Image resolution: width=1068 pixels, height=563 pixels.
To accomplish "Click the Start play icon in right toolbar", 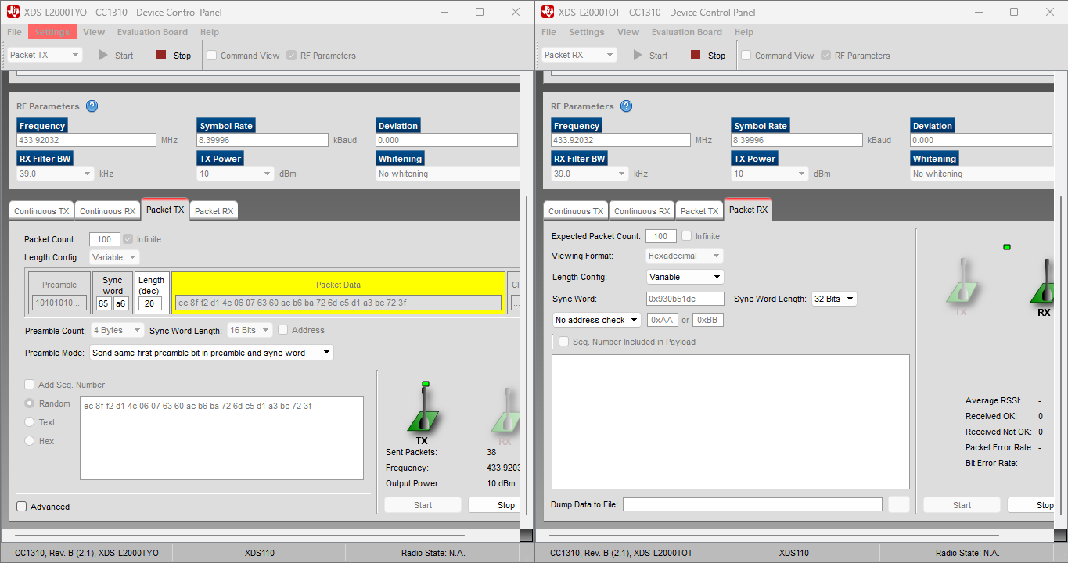I will (638, 55).
